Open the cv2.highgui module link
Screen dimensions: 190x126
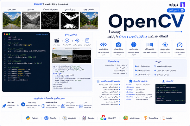pos(130,89)
